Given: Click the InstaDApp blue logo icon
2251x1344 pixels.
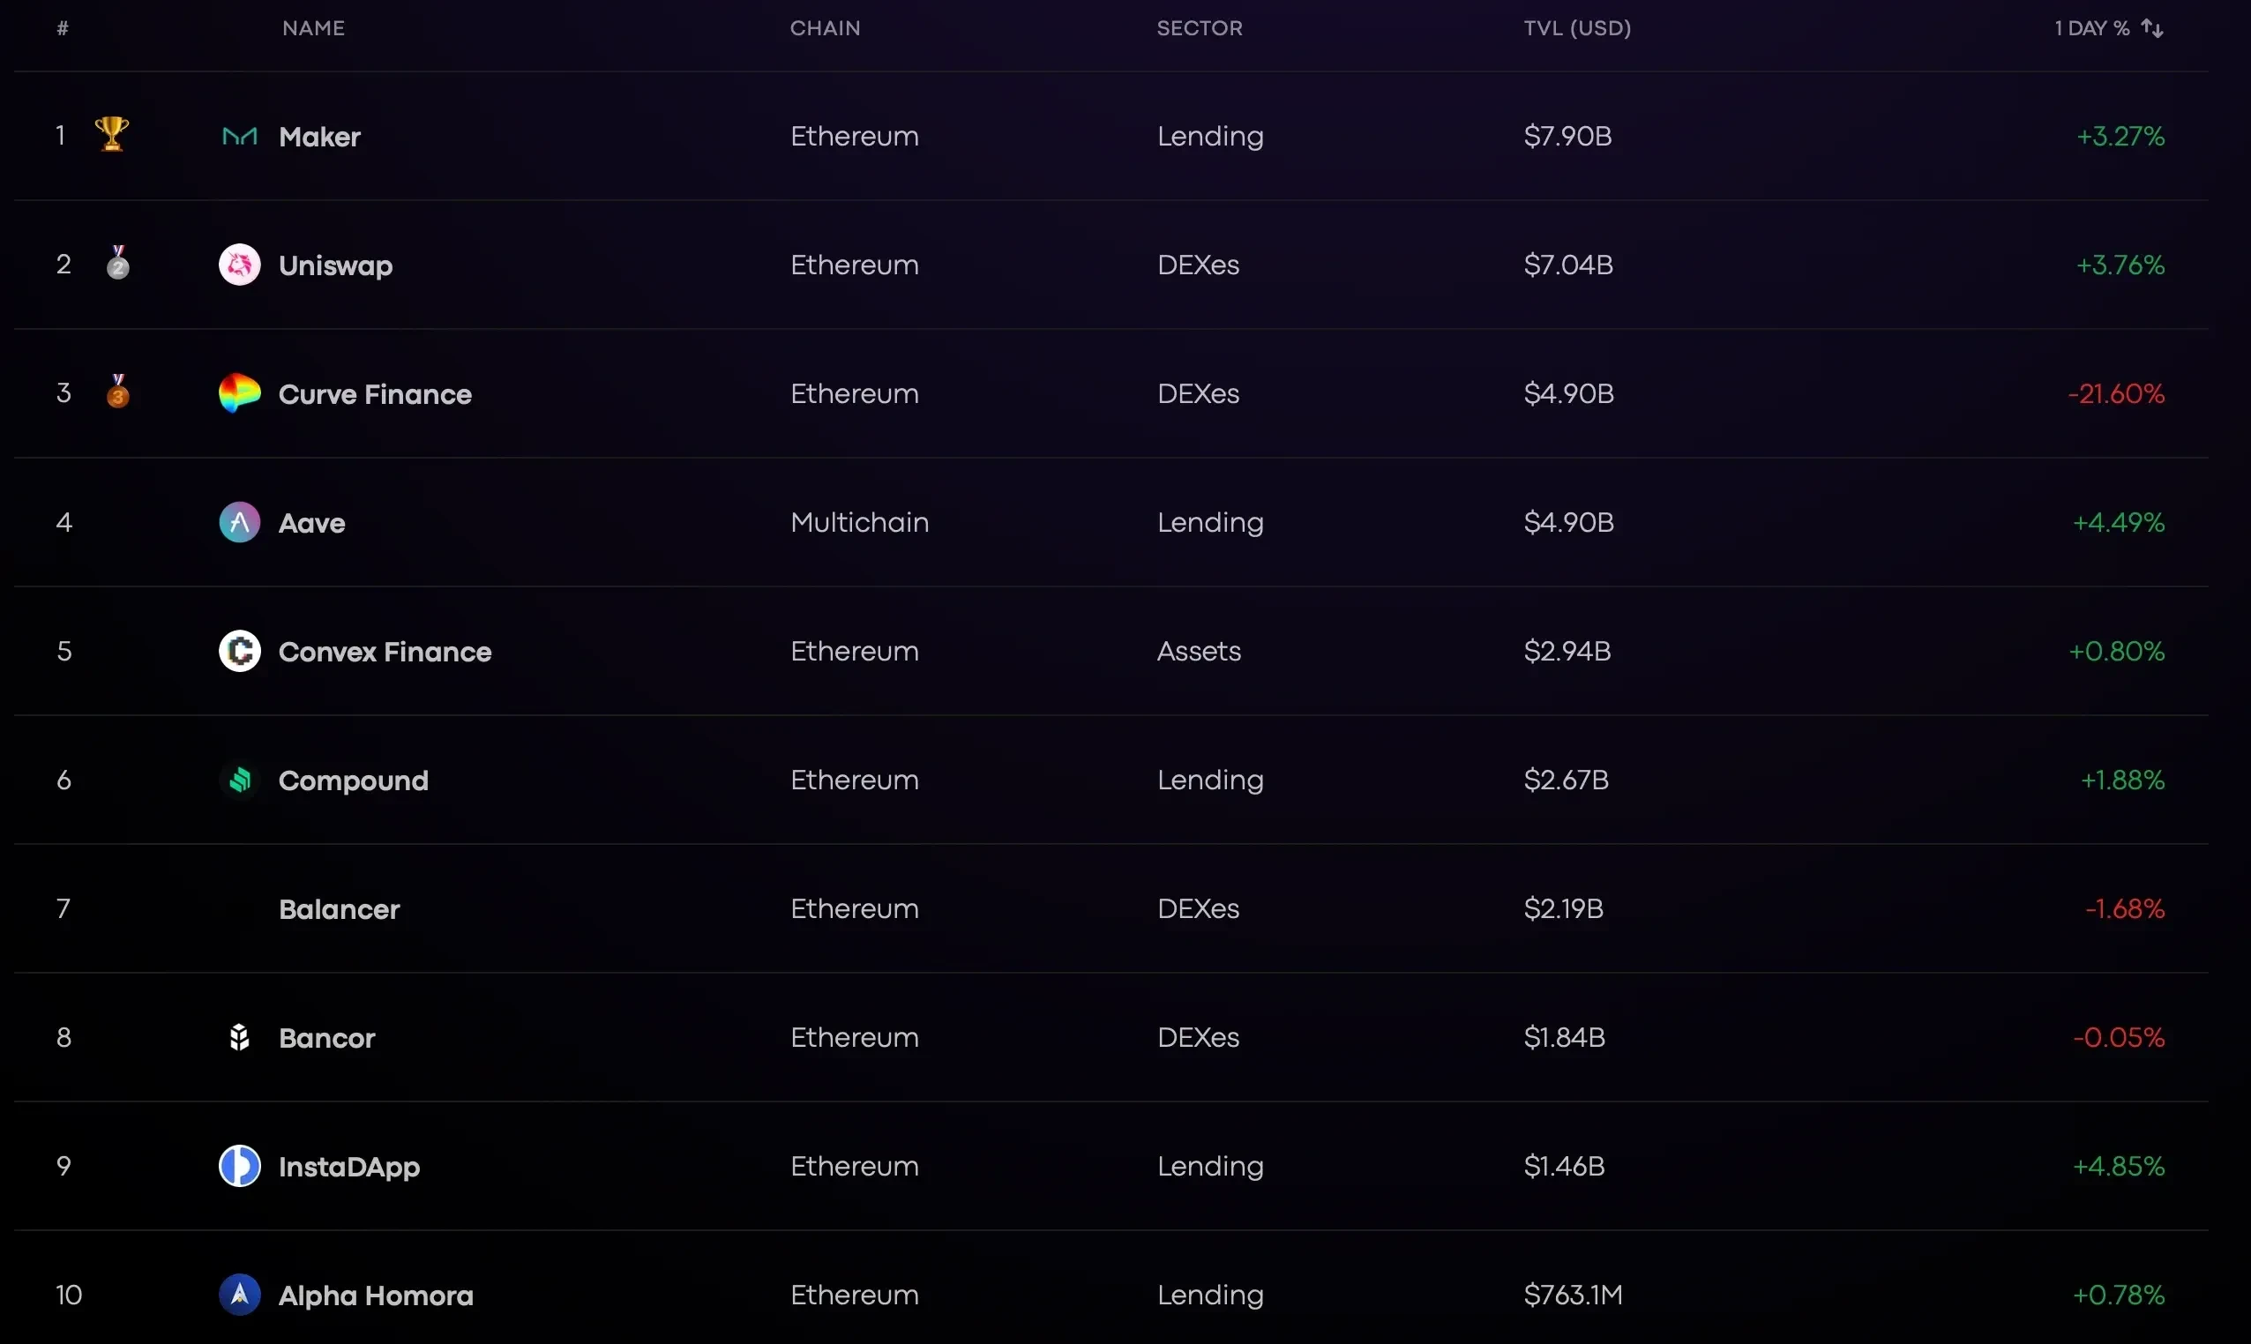Looking at the screenshot, I should [x=239, y=1166].
